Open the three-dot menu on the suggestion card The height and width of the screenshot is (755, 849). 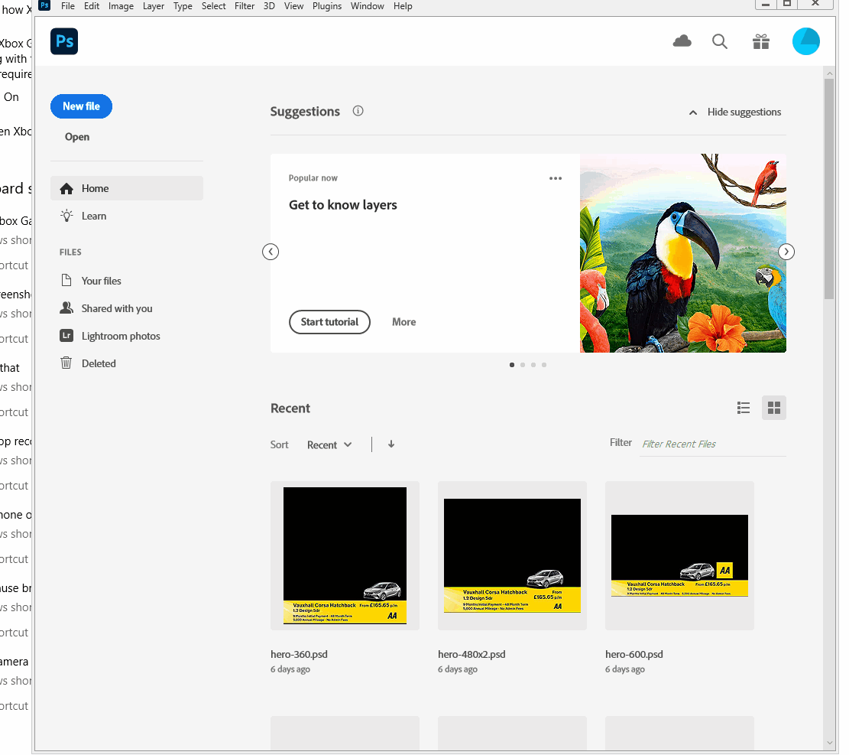pos(556,178)
